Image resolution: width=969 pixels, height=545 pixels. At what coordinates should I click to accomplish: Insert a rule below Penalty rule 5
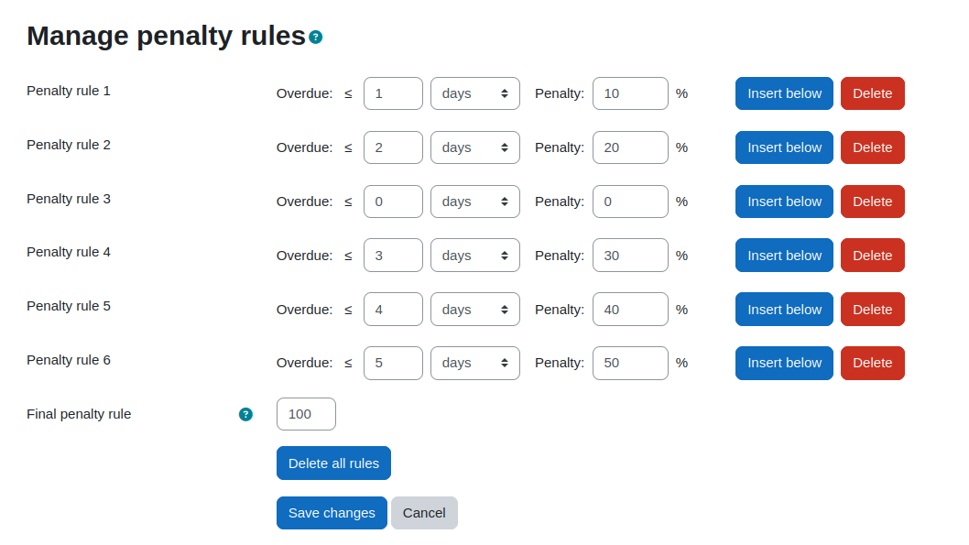[784, 309]
